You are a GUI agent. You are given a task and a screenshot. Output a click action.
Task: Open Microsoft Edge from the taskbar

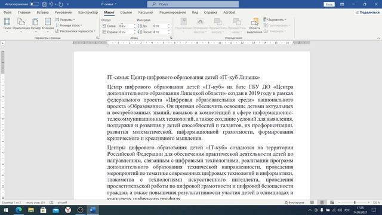[x=19, y=210]
